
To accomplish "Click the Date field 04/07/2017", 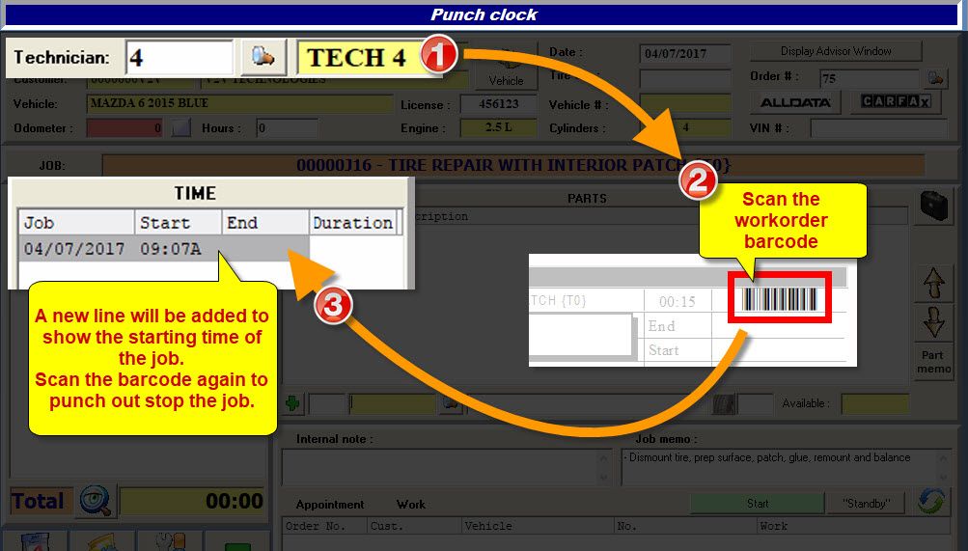I will tap(684, 53).
